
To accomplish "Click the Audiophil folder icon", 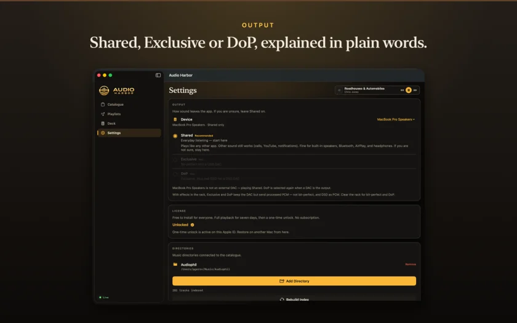I will [x=175, y=265].
